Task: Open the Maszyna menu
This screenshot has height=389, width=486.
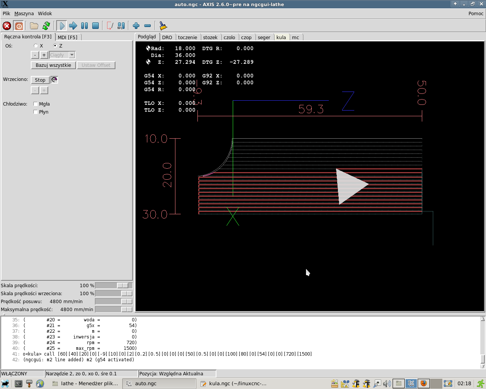Action: [x=24, y=13]
